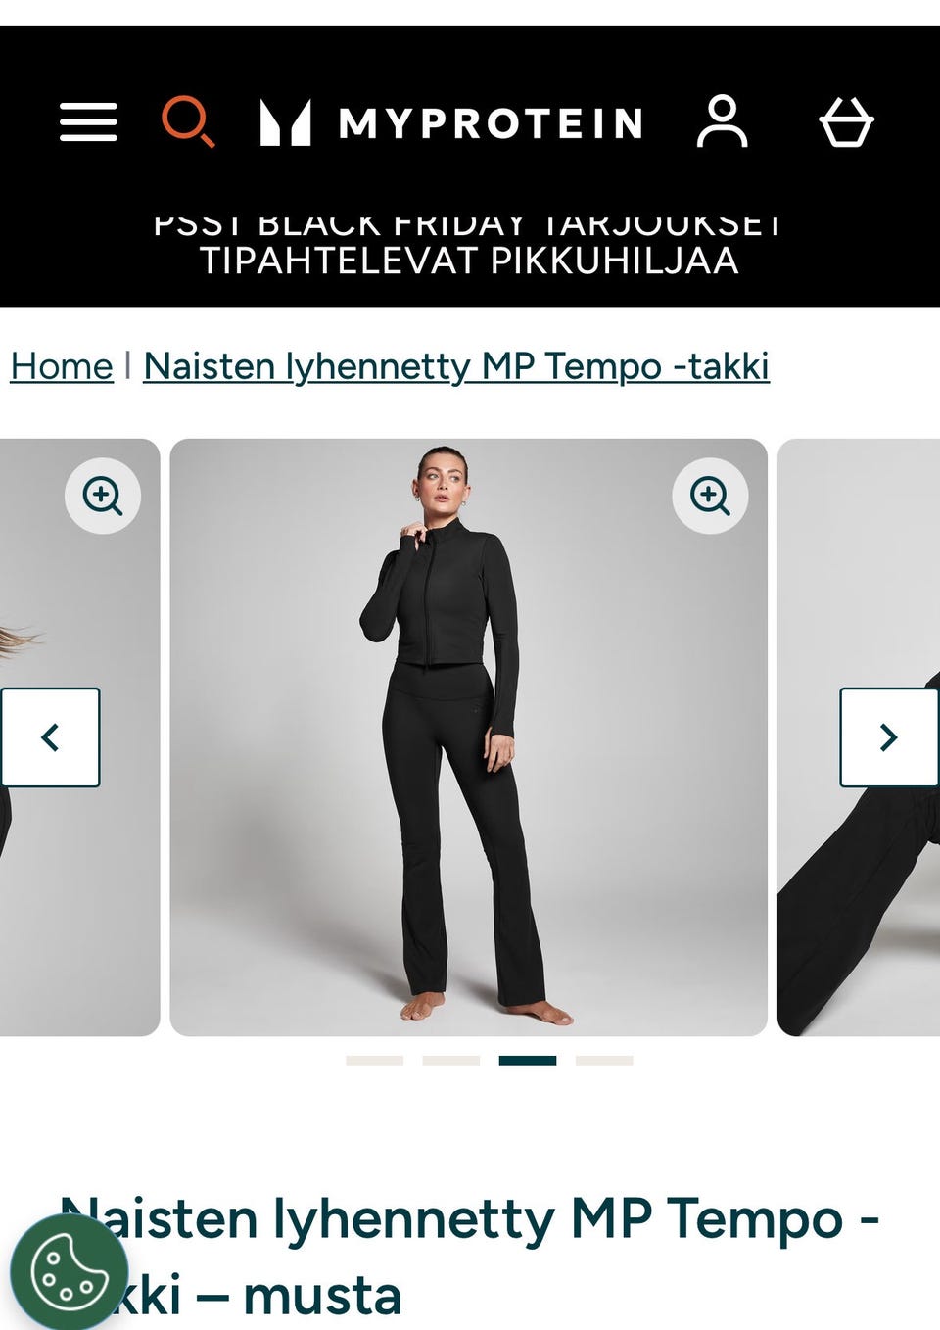
Task: Select first carousel indicator dash
Action: (374, 1061)
